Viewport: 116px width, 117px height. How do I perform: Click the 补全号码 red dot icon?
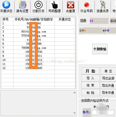87,5
